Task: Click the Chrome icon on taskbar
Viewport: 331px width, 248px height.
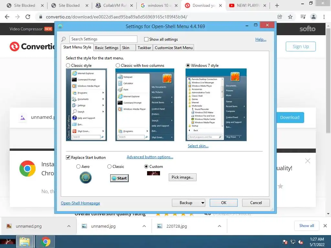Action: (x=46, y=242)
